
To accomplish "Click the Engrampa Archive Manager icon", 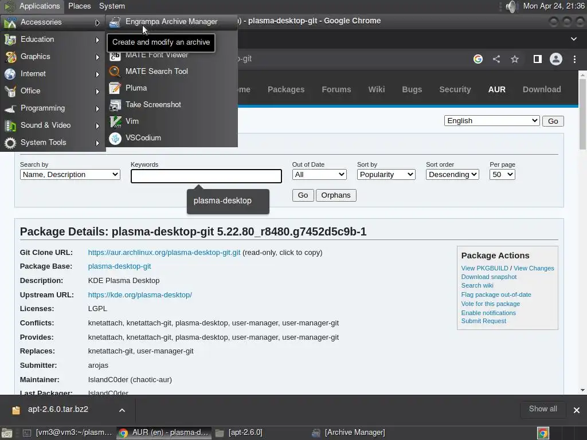I will click(x=115, y=22).
